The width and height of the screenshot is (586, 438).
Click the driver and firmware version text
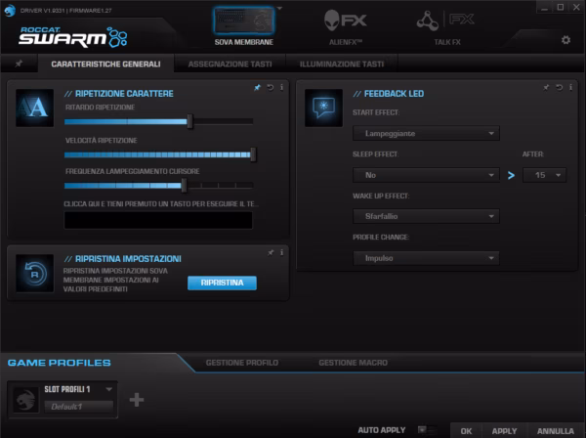pos(65,11)
